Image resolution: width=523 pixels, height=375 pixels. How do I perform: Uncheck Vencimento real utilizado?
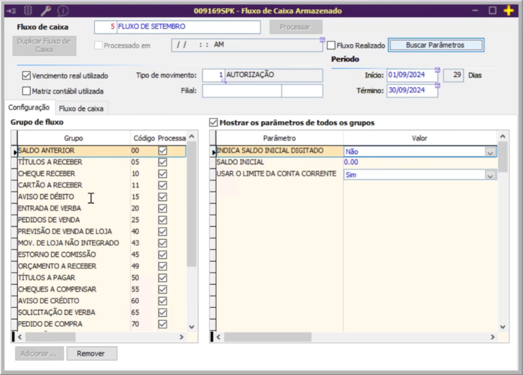click(x=26, y=76)
